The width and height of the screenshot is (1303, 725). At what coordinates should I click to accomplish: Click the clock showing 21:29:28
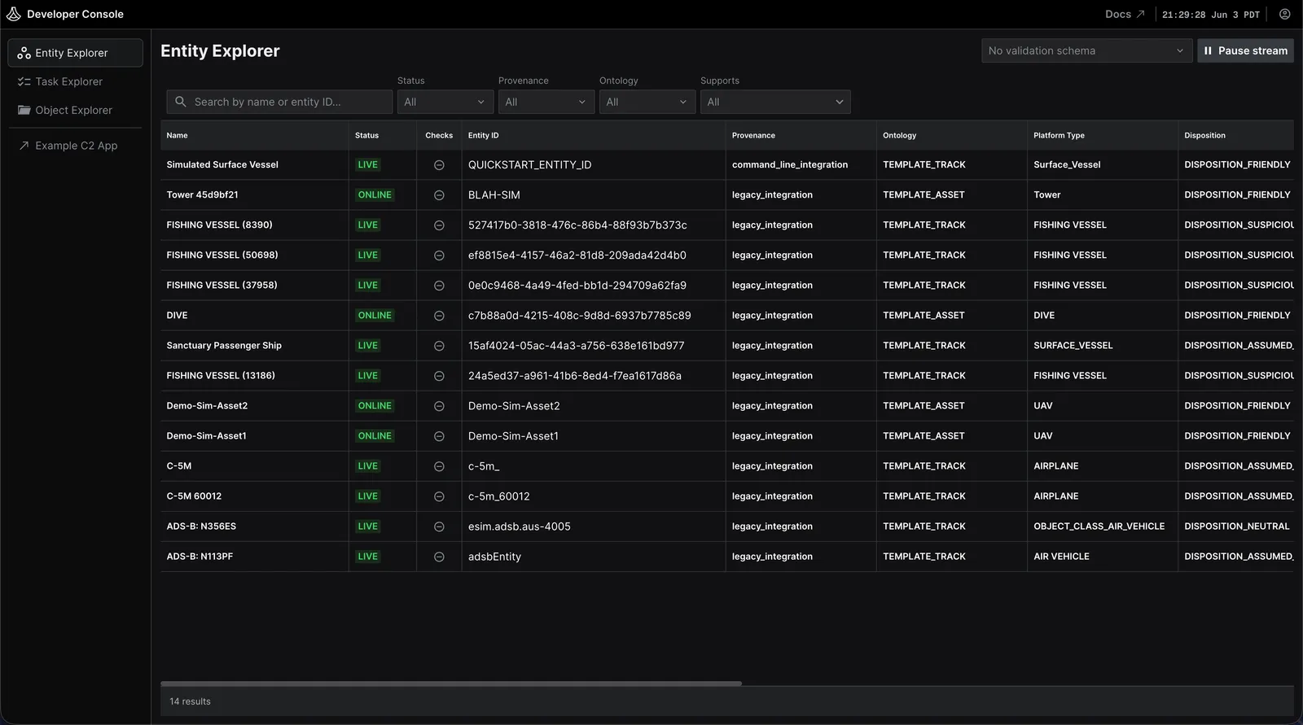tap(1210, 15)
